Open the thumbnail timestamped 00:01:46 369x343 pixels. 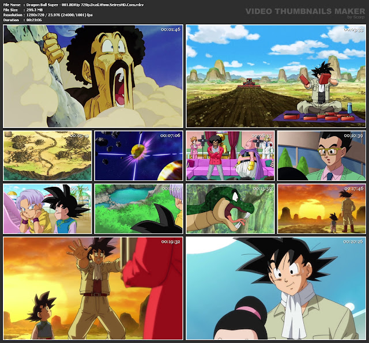[x=93, y=76]
